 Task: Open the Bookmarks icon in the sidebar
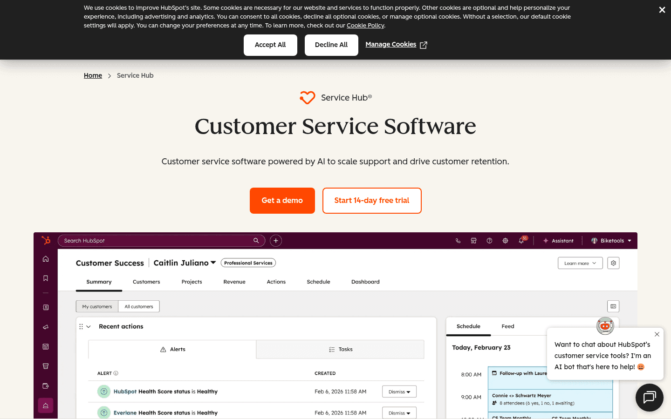click(x=46, y=278)
